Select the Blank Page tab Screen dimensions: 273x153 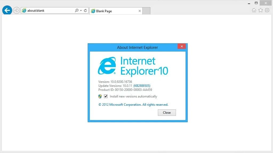[x=116, y=11]
